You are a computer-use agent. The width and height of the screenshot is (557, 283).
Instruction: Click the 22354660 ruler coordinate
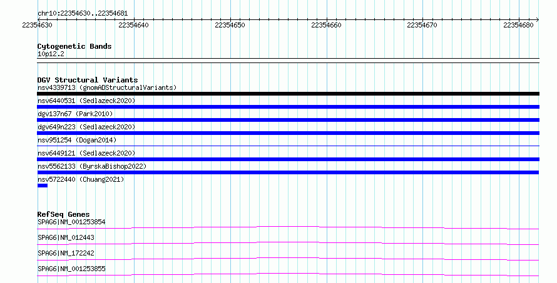click(x=326, y=25)
